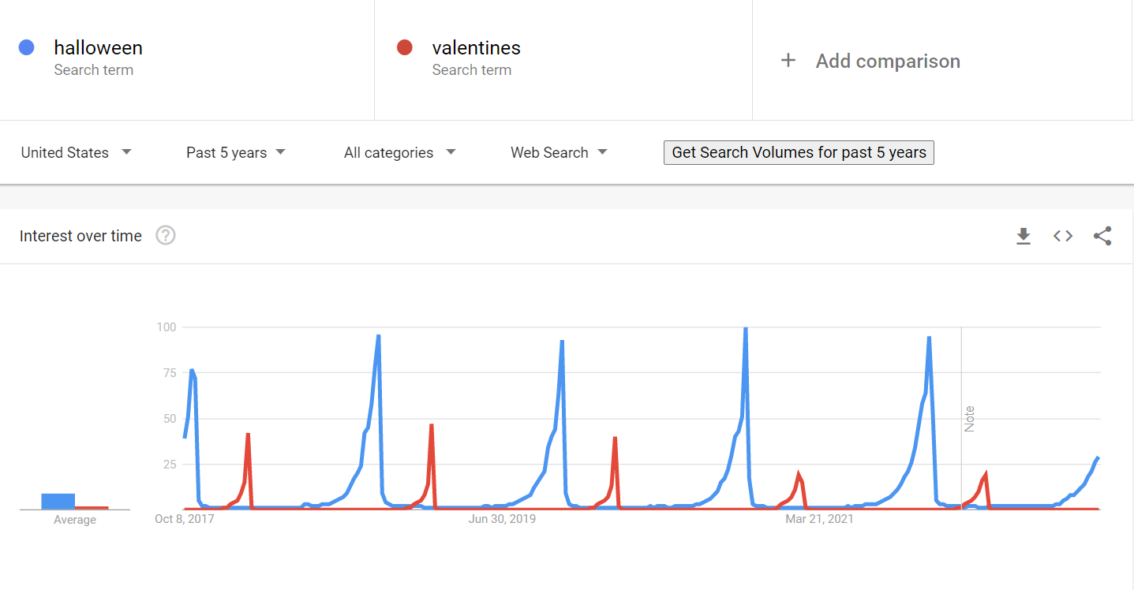Download the Interest over time data

click(x=1024, y=236)
